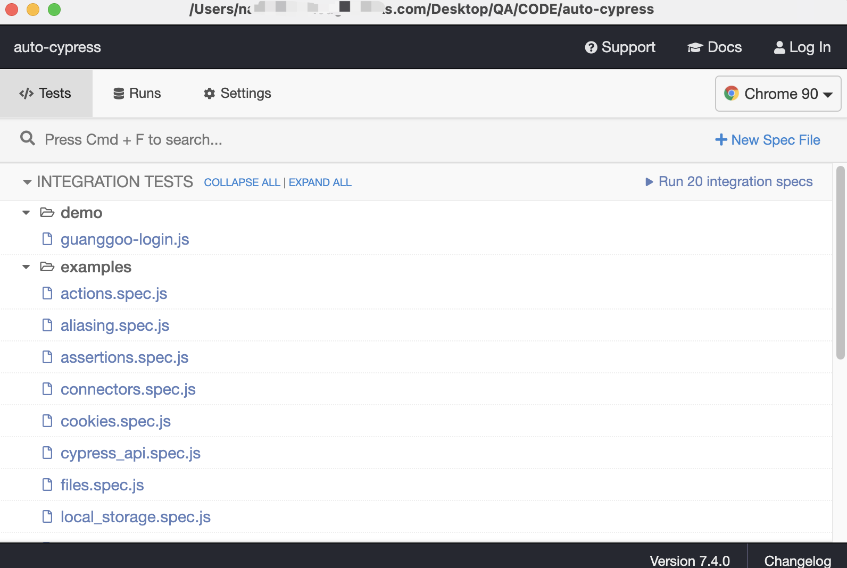Click EXPAND ALL
This screenshot has height=568, width=847.
320,182
